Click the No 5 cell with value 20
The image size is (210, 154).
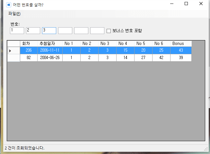tap(143, 50)
